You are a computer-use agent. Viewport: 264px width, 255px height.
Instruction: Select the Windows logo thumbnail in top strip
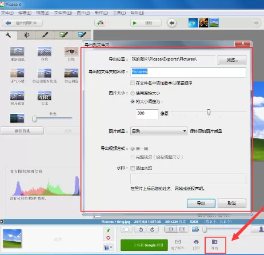[193, 23]
